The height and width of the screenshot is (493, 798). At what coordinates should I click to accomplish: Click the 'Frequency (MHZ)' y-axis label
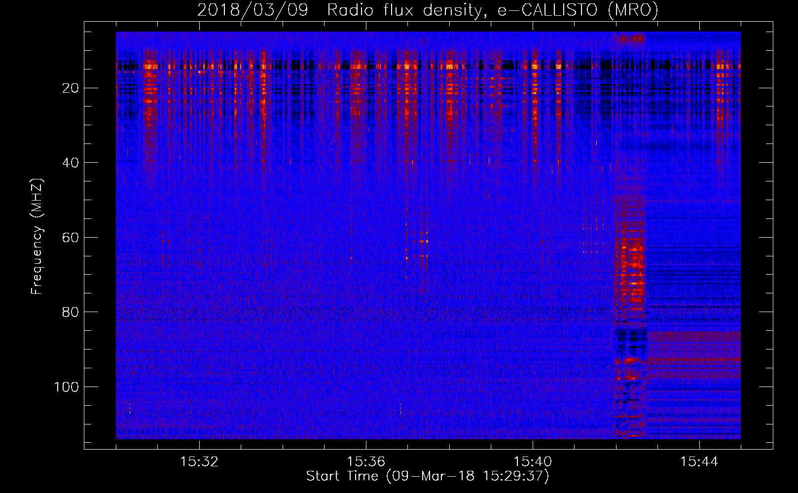pyautogui.click(x=37, y=237)
